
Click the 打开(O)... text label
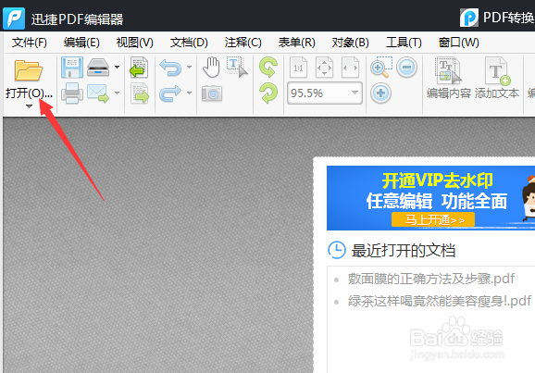[x=29, y=93]
